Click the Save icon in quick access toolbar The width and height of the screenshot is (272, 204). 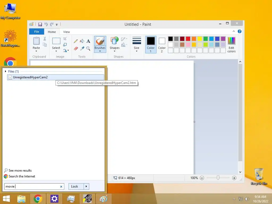(x=40, y=24)
